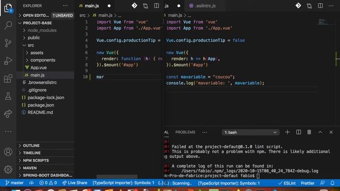Click feedback icon in status bar
340x191 pixels.
[322, 183]
